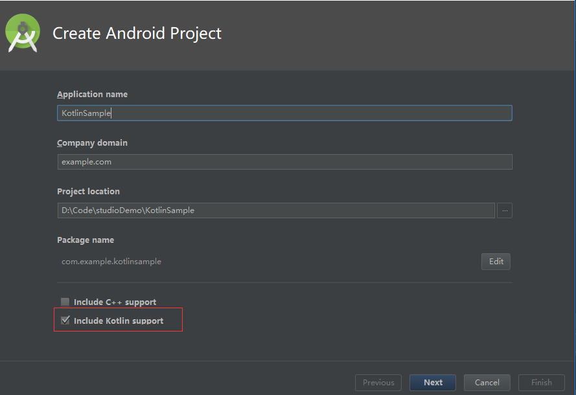576x395 pixels.
Task: Click the Application name label
Action: pos(92,95)
